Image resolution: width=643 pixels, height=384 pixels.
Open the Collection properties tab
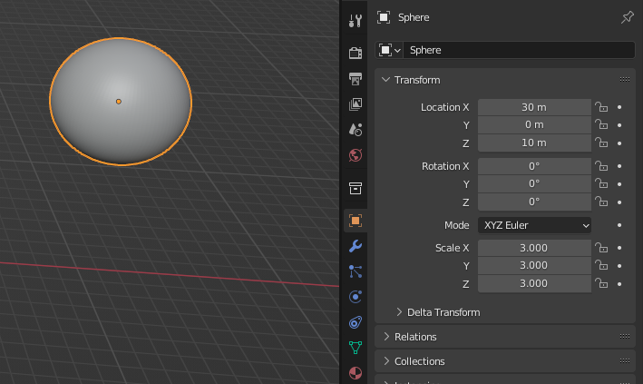click(x=356, y=188)
